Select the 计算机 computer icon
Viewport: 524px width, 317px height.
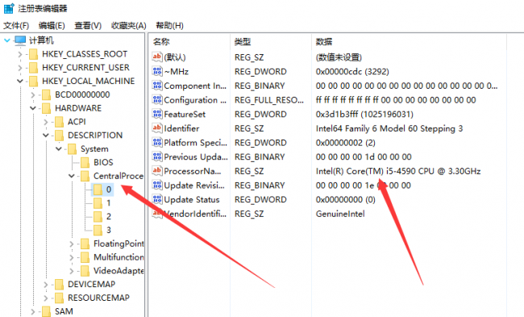point(20,40)
